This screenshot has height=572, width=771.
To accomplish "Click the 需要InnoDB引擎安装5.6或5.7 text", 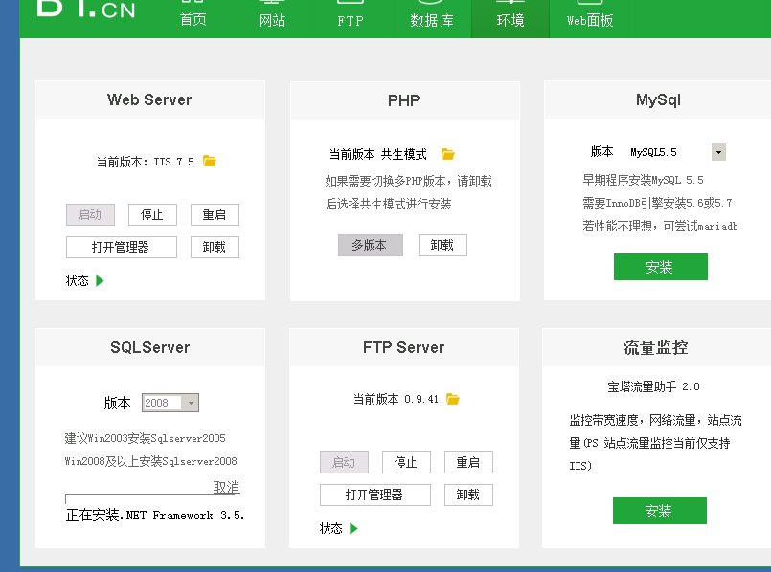I will coord(657,204).
